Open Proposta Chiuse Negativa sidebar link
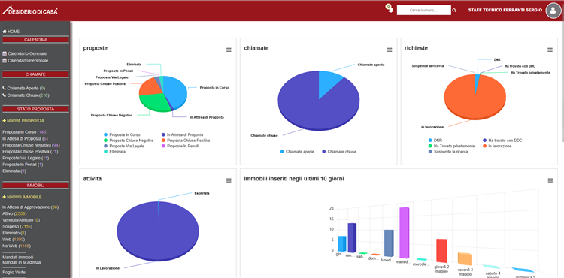Screen dimensions: 564x278 [x=32, y=145]
